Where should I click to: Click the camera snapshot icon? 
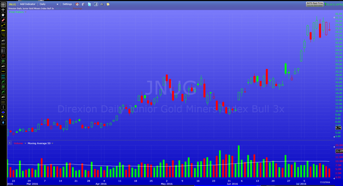(102, 4)
